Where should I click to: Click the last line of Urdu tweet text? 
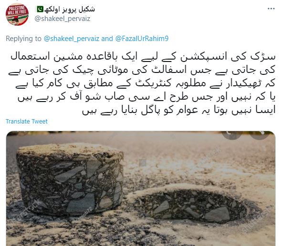(178, 111)
